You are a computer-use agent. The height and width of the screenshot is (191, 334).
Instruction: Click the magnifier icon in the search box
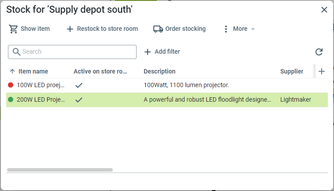click(x=16, y=52)
